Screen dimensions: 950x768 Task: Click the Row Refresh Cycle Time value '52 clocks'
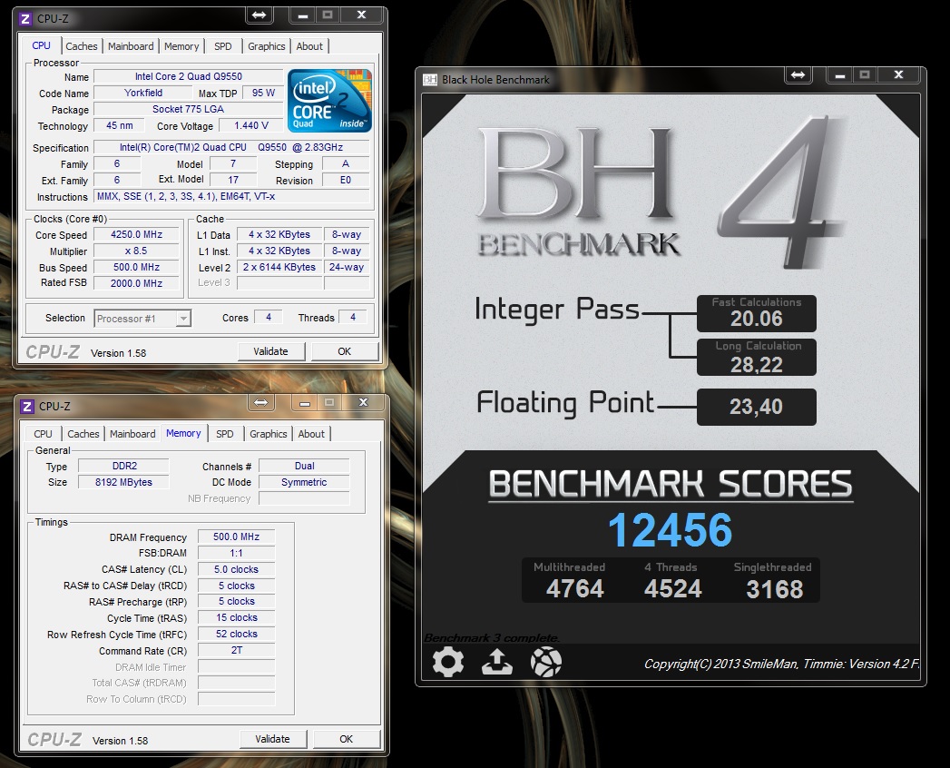tap(236, 634)
